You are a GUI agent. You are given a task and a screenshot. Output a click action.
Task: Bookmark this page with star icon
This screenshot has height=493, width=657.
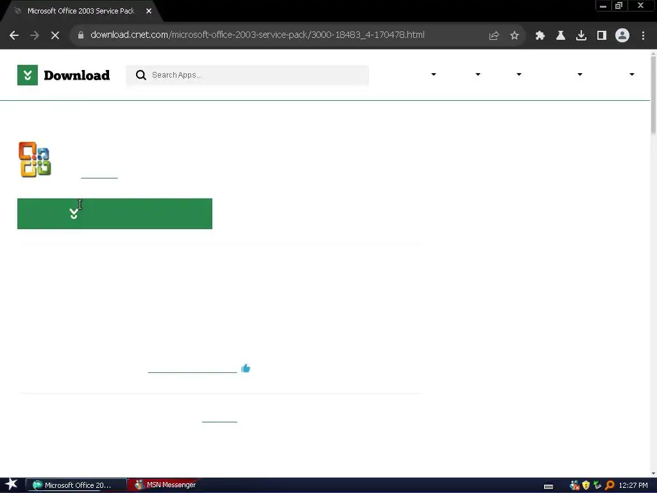pos(515,36)
